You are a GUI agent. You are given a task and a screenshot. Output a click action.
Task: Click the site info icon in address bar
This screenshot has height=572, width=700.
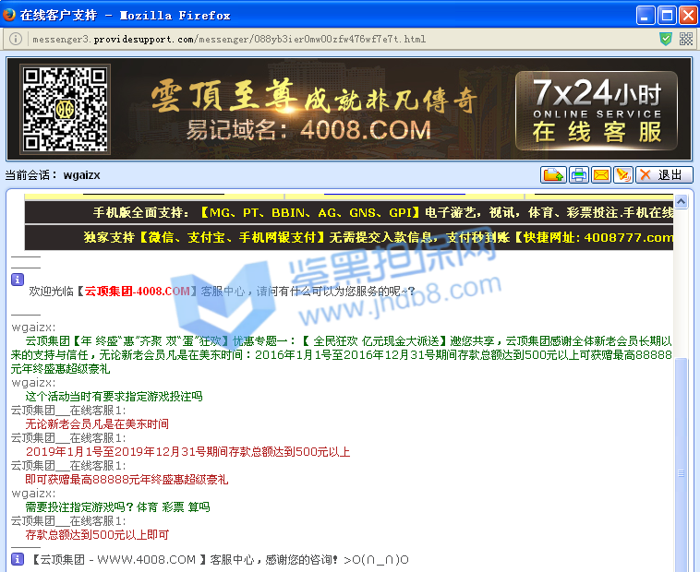click(16, 40)
